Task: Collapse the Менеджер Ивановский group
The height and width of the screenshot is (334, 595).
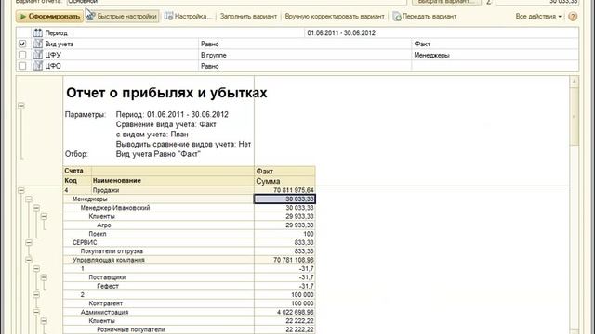Action: [36, 208]
